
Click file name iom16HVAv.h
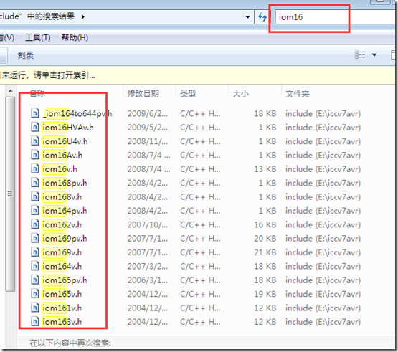(x=68, y=128)
